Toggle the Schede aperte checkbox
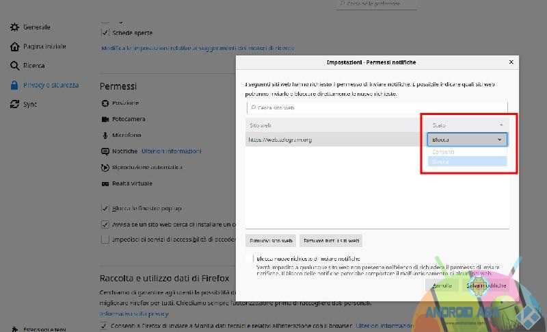This screenshot has height=332, width=547. coord(105,33)
